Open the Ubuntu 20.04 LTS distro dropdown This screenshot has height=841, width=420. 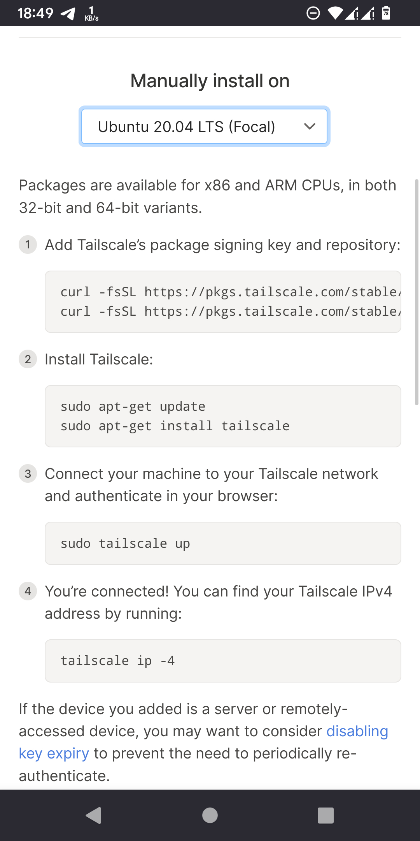click(204, 127)
